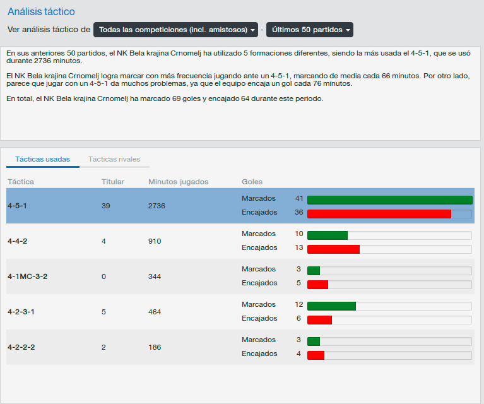
Task: Click the red bar for 4-4-2 Encajados
Action: [334, 249]
